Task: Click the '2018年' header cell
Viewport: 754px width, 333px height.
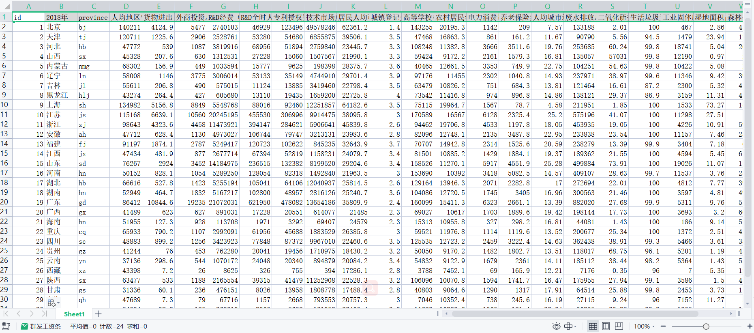Action: (61, 17)
